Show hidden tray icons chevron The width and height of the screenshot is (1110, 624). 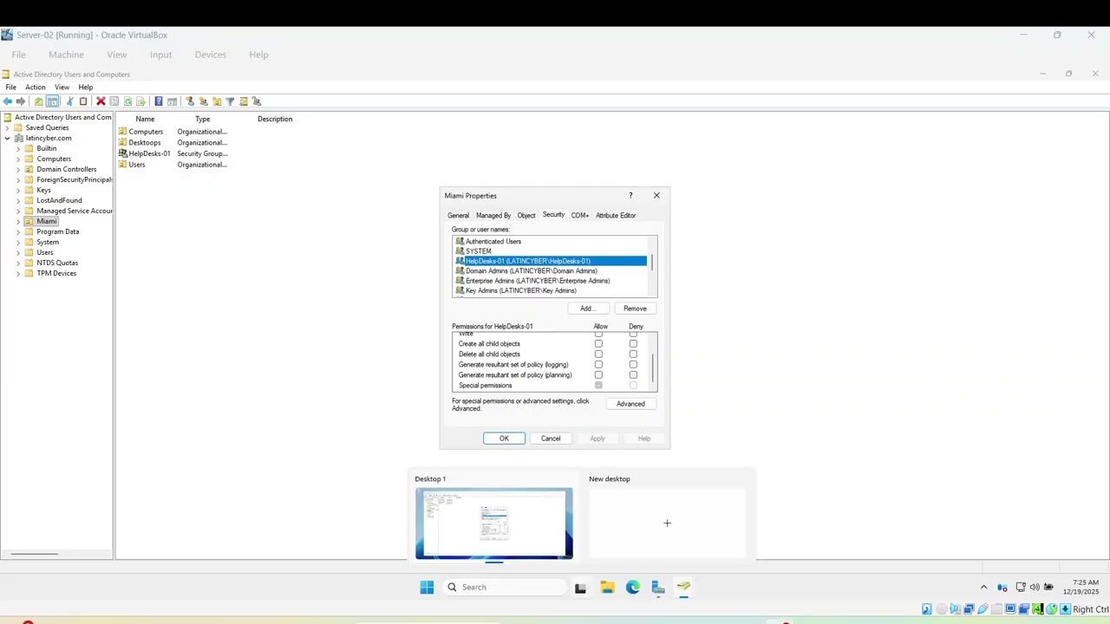point(983,587)
